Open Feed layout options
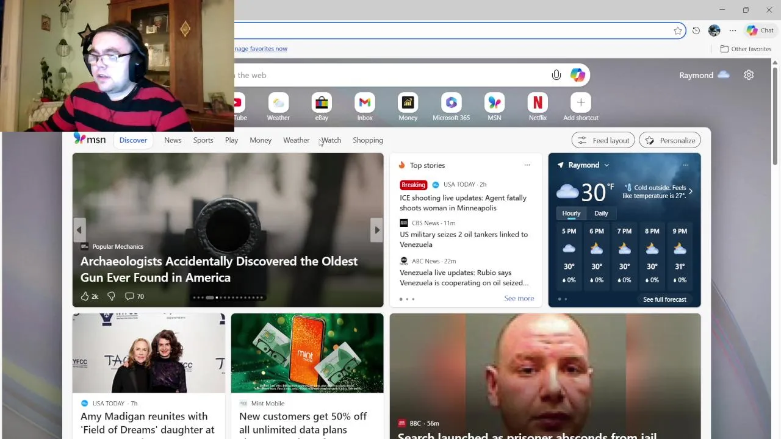This screenshot has width=781, height=439. [x=603, y=140]
